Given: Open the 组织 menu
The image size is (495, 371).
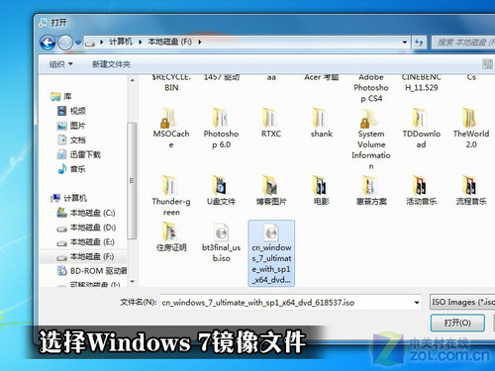Looking at the screenshot, I should pos(60,64).
